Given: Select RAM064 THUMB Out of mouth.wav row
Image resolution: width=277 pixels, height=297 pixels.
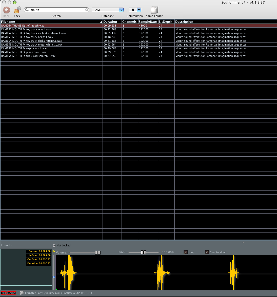Looking at the screenshot, I should 138,26.
